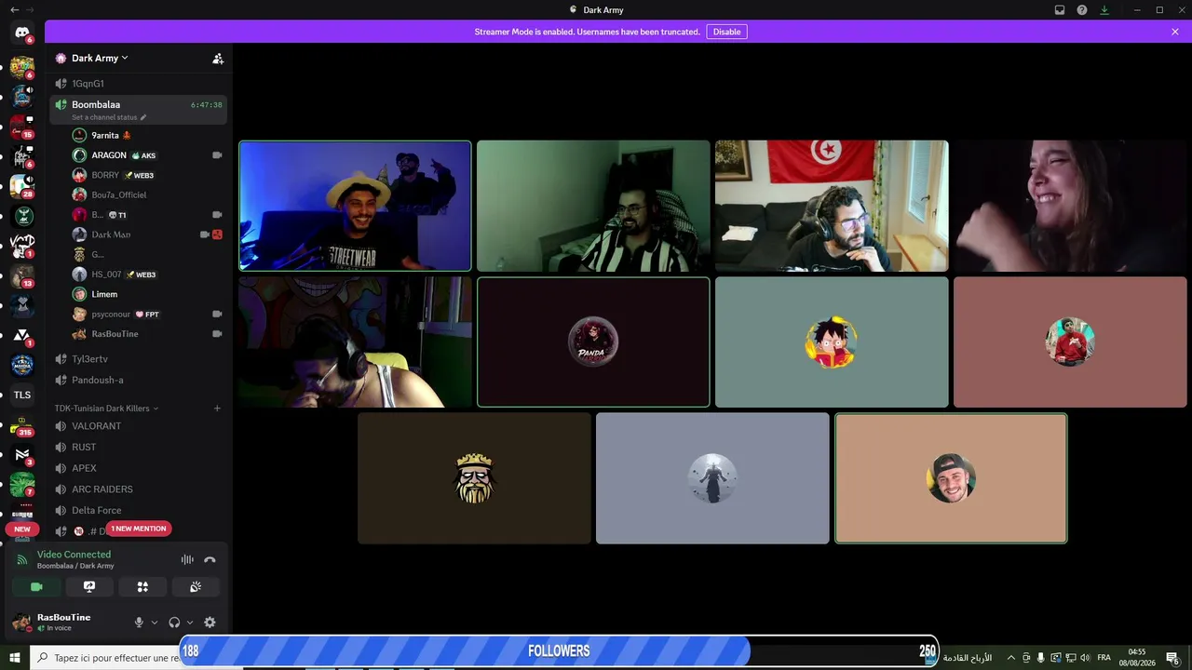
Task: Focus the crowned bearded avatar tile
Action: coord(474,478)
